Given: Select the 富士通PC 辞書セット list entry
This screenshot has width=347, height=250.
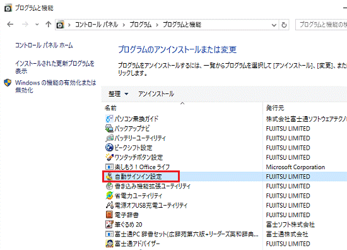Looking at the screenshot, I should click(x=187, y=234).
